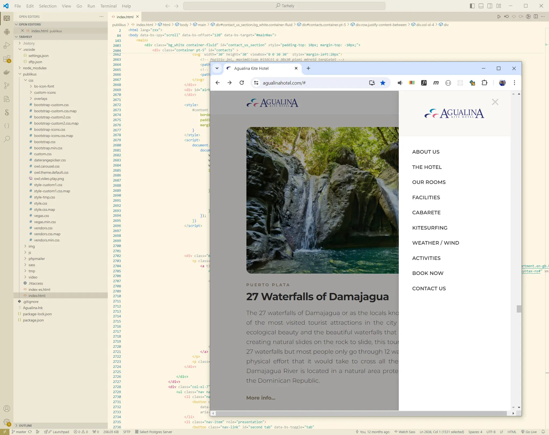
Task: Click More info... link under Waterfalls
Action: 261,398
